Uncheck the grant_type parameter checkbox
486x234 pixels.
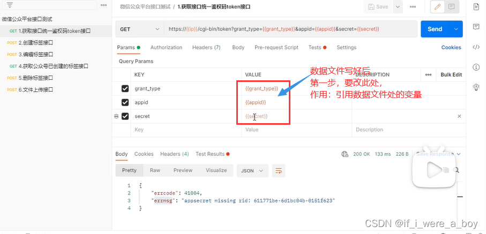[x=125, y=89]
